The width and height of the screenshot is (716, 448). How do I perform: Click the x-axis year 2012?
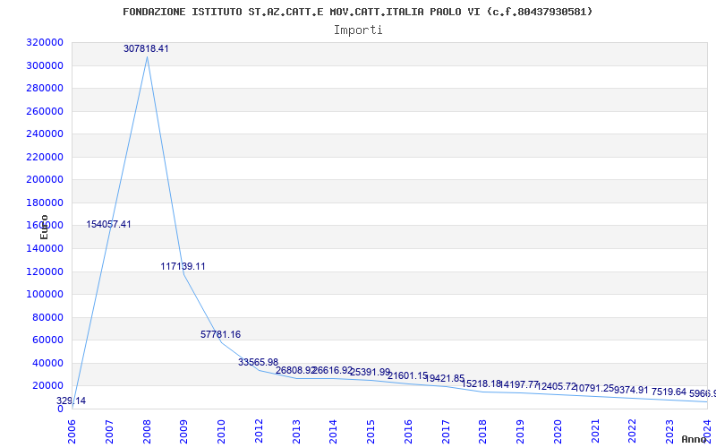(259, 431)
